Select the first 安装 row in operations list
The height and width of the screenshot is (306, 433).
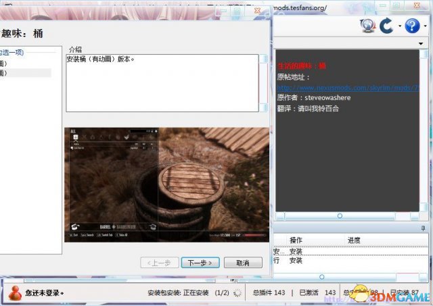point(350,251)
